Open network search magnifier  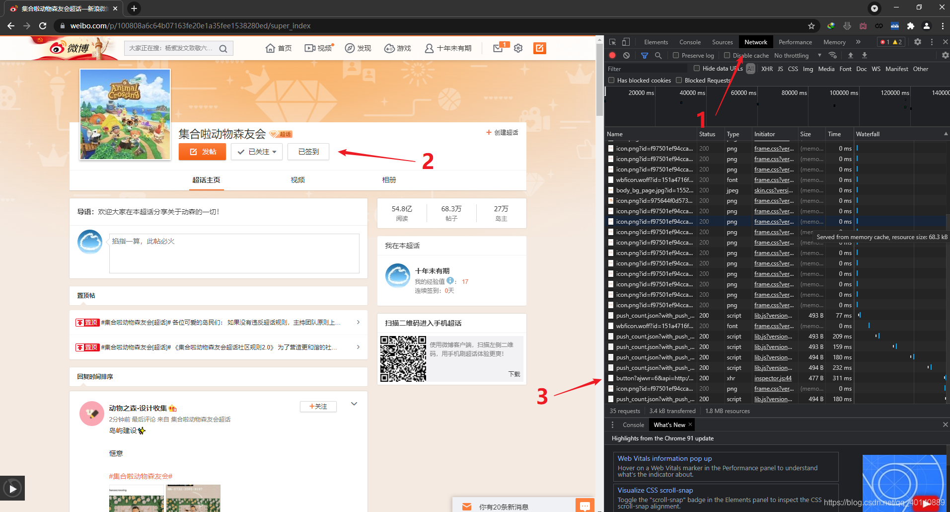(658, 56)
